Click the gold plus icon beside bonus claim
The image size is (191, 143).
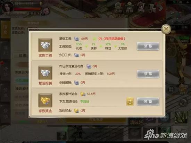[x=130, y=101]
